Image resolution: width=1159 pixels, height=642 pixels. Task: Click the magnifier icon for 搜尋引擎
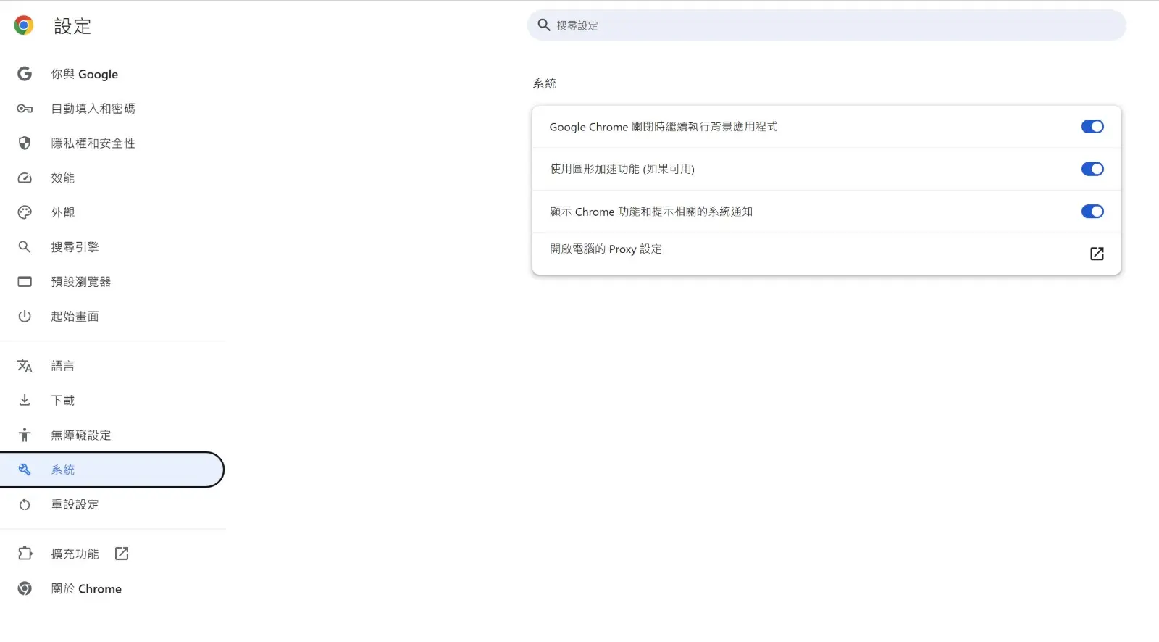25,247
